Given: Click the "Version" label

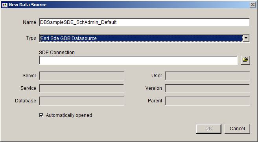Looking at the screenshot, I should tap(154, 88).
